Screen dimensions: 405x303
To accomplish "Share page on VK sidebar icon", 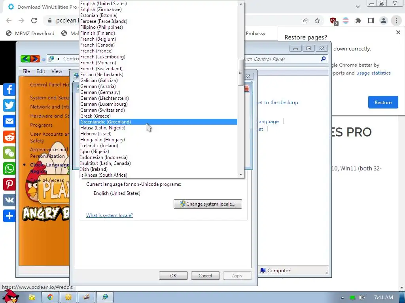I will pos(9,200).
